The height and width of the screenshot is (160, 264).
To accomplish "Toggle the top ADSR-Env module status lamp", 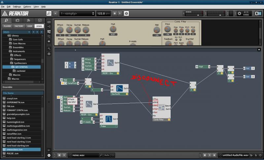I will 118,73.
